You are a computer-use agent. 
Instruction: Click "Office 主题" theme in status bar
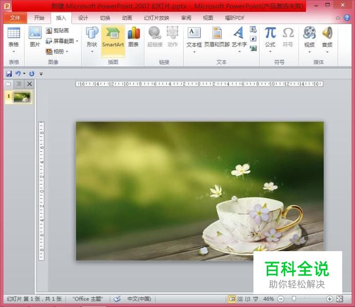pyautogui.click(x=87, y=299)
